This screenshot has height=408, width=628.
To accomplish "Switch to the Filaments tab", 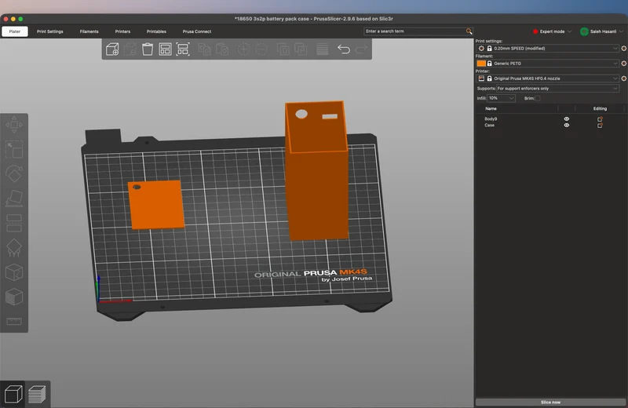I will pos(89,31).
